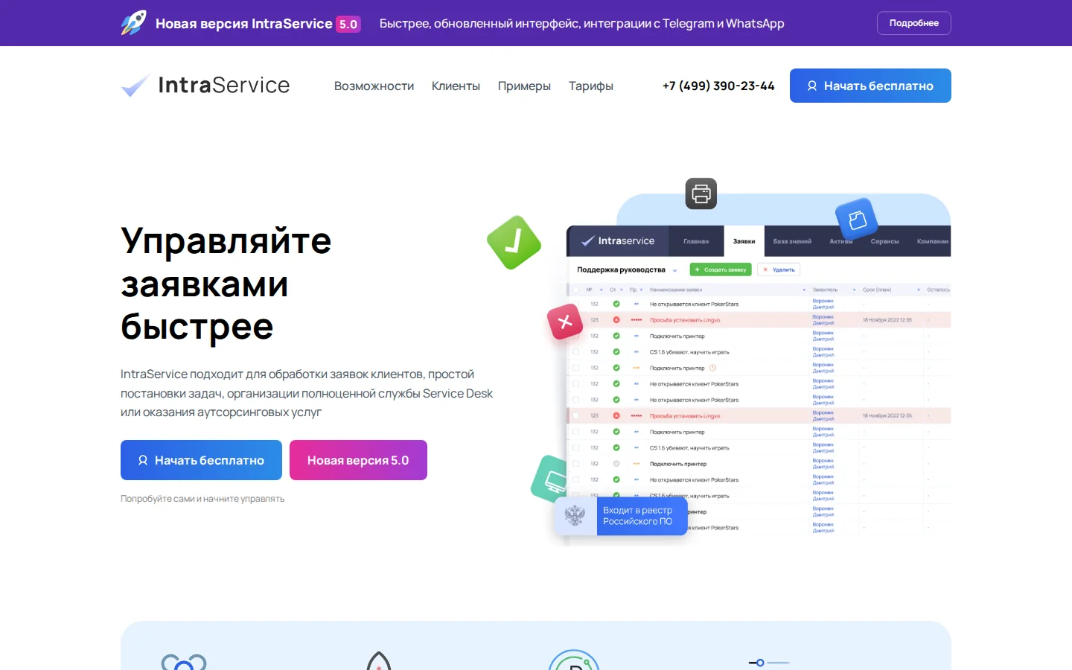Expand the 'Поддержка руководства' dropdown chevron
1072x670 pixels.
coord(674,270)
